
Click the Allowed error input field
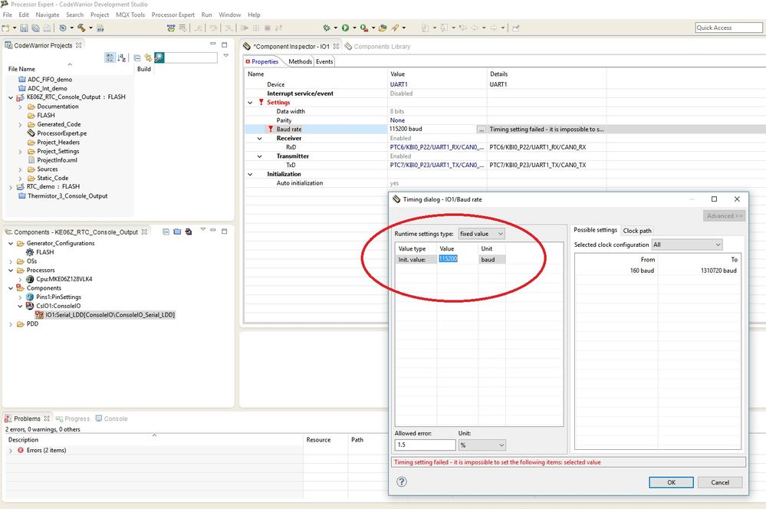[425, 445]
